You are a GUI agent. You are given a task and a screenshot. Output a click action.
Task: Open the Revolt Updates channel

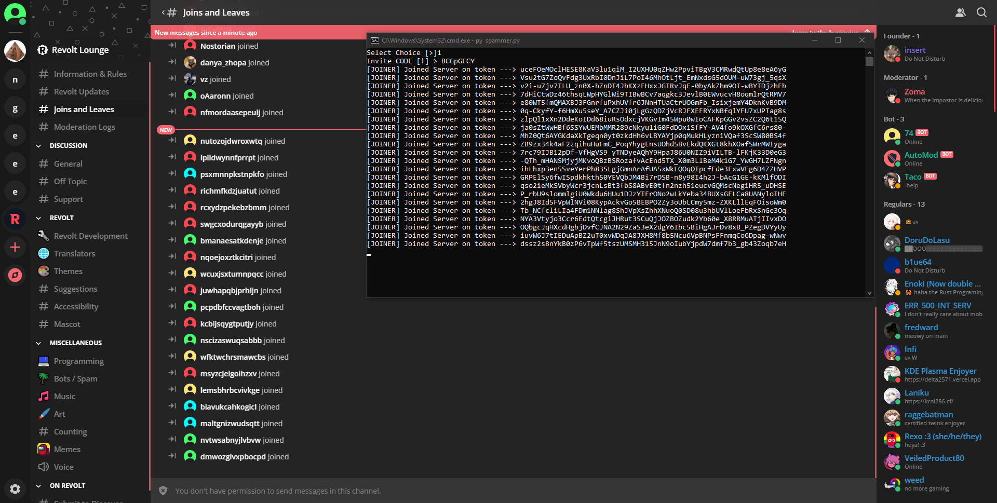point(89,91)
